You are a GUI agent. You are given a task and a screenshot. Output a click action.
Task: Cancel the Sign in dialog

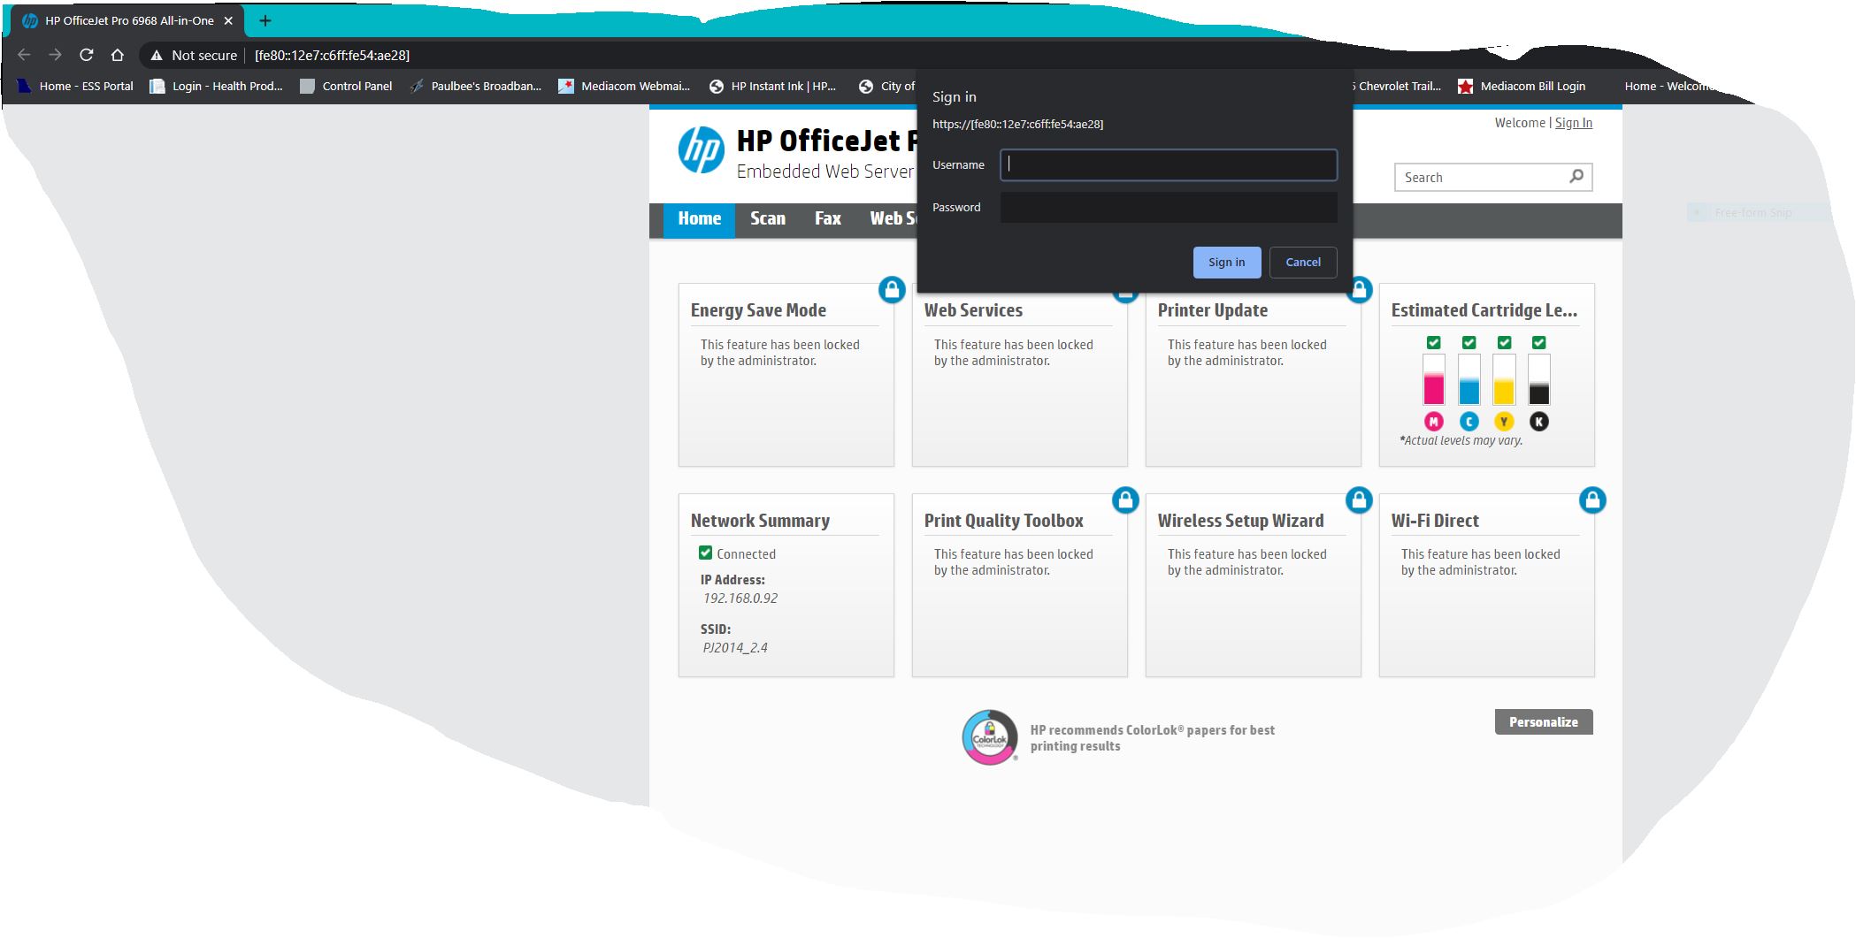(x=1302, y=263)
